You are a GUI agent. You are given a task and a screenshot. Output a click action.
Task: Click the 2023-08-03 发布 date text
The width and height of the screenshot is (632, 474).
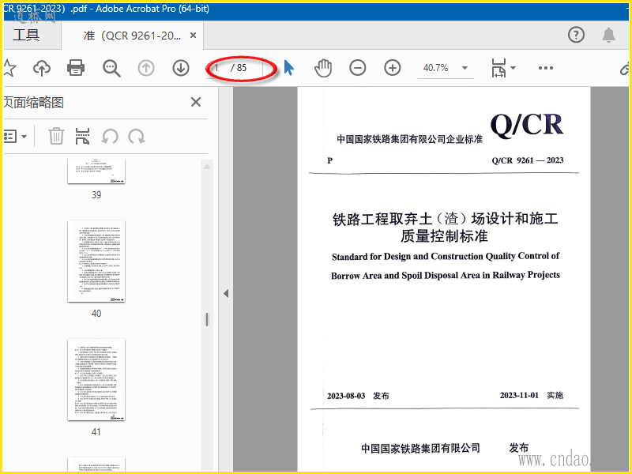click(358, 396)
